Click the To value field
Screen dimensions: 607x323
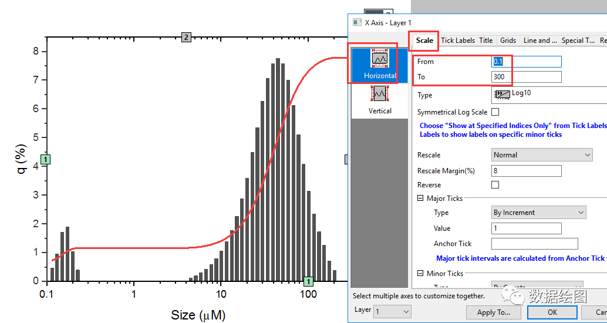(527, 77)
